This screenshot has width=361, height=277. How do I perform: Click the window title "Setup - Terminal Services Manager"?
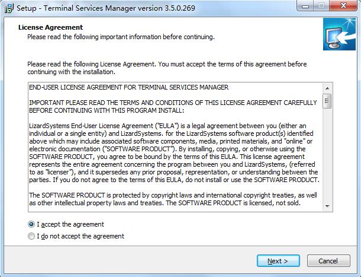tap(88, 8)
